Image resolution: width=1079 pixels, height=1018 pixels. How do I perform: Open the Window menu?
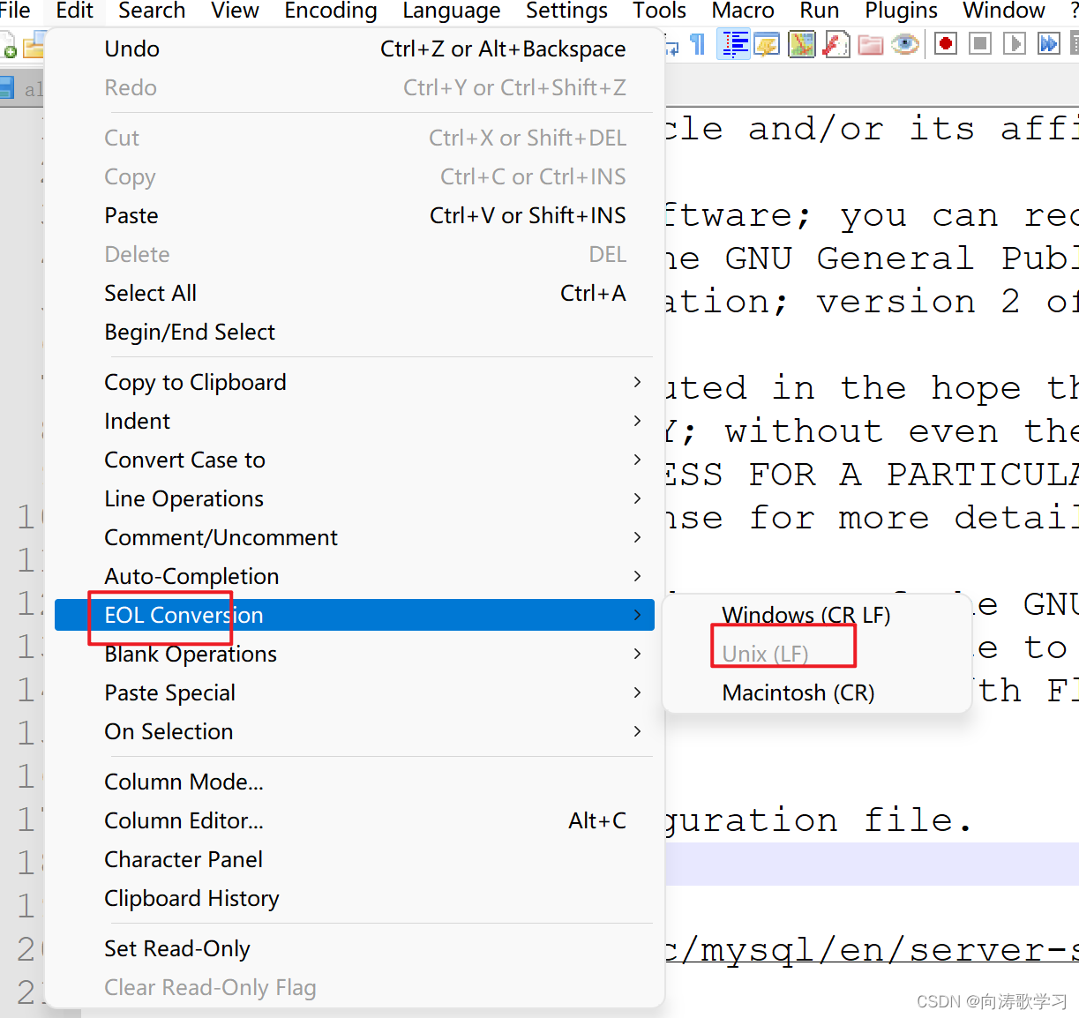pyautogui.click(x=1004, y=11)
